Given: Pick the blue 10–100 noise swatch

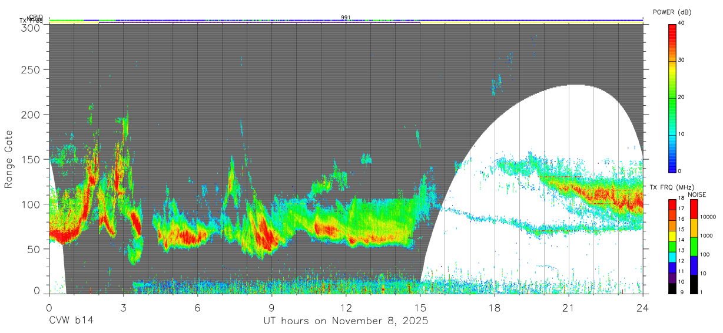Looking at the screenshot, I should pyautogui.click(x=693, y=265).
